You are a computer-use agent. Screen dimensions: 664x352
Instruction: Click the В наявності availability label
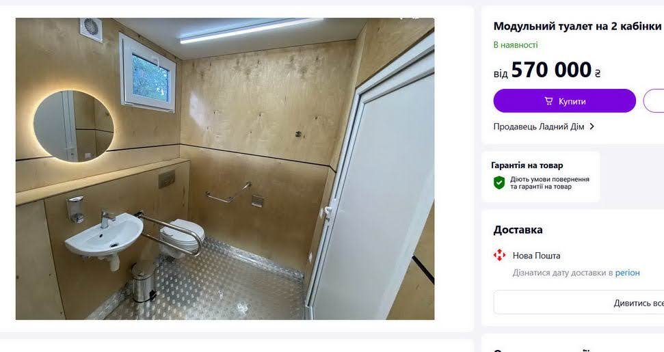516,45
